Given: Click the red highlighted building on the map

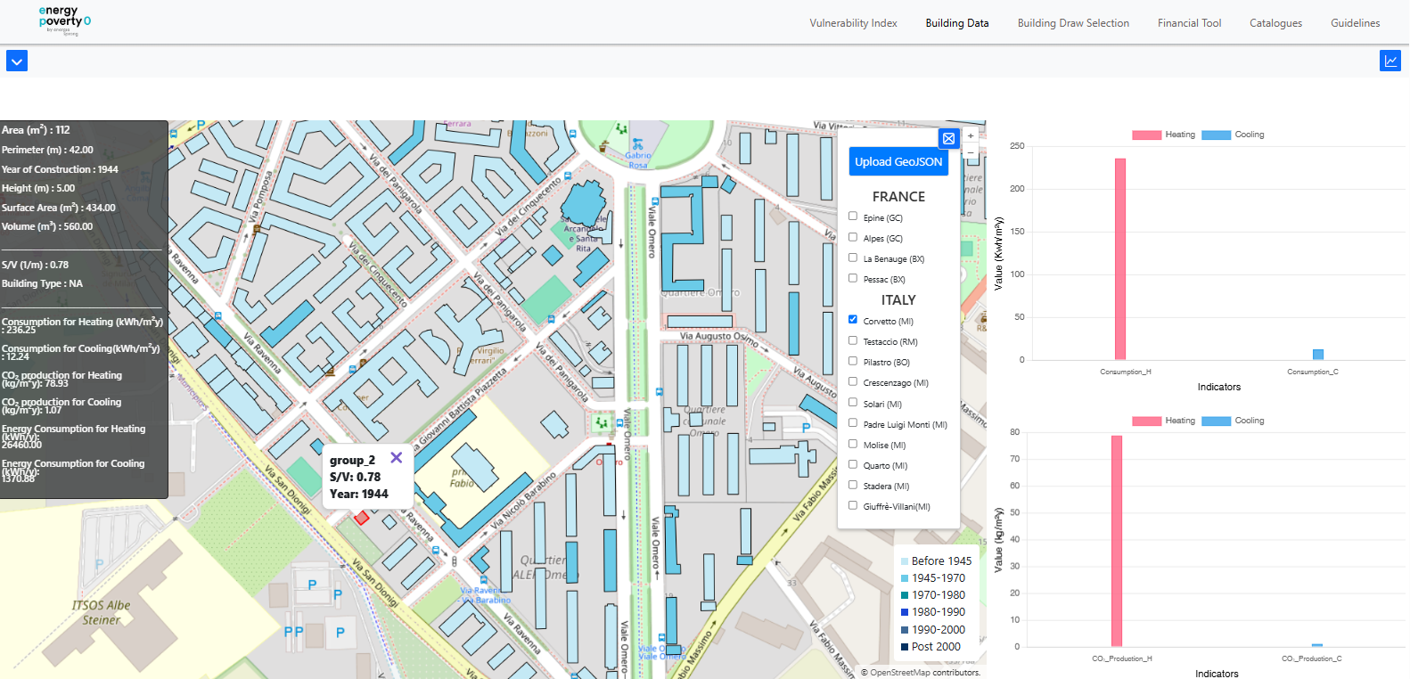Looking at the screenshot, I should click(x=362, y=518).
